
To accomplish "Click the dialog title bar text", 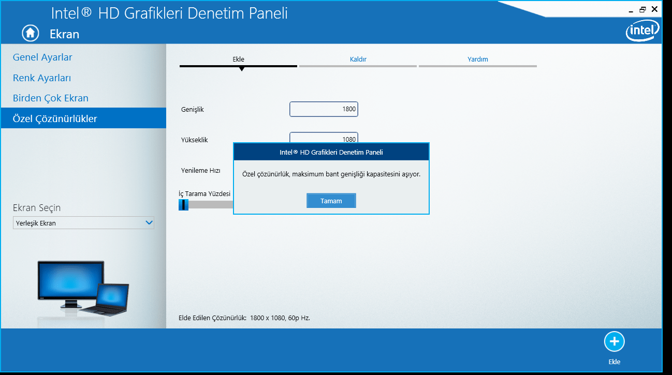I will pyautogui.click(x=331, y=152).
